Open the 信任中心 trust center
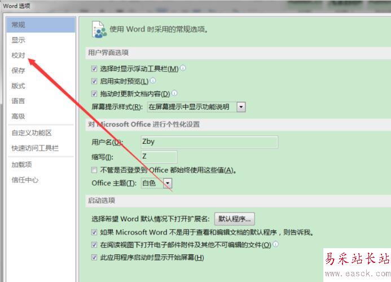The image size is (391, 282). (25, 180)
